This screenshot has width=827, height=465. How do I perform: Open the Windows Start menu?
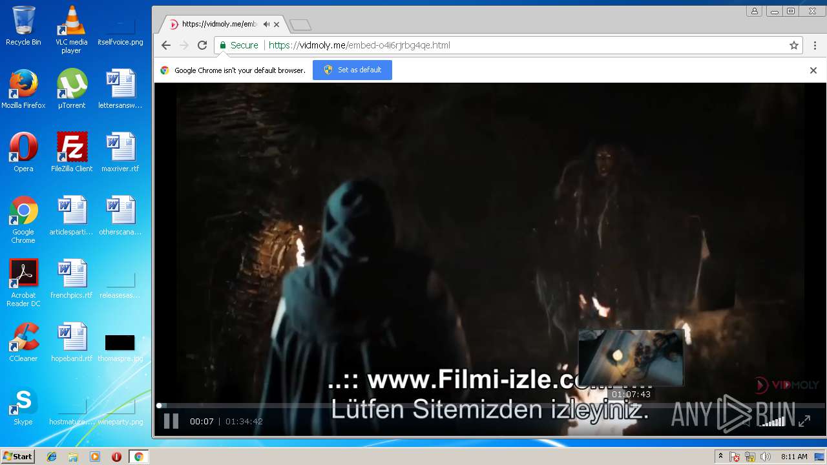(17, 457)
